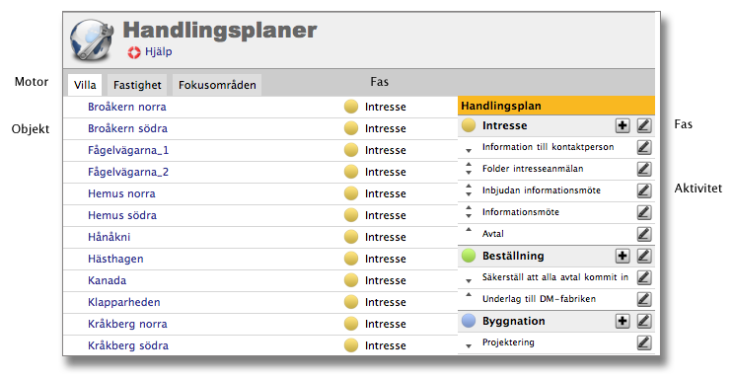Click the green Beställning phase color circle
This screenshot has width=735, height=379.
tap(469, 256)
